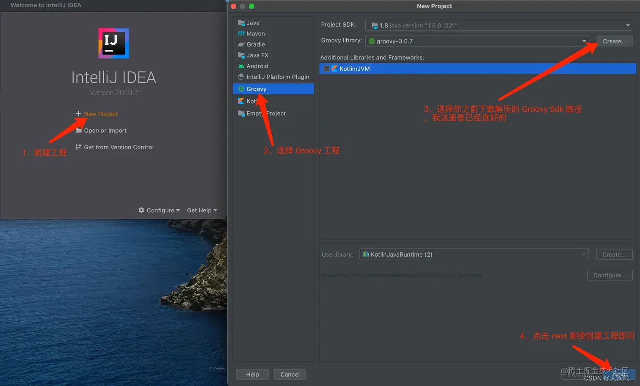Viewport: 640px width, 386px height.
Task: Click Cancel in New Project dialog
Action: 290,374
